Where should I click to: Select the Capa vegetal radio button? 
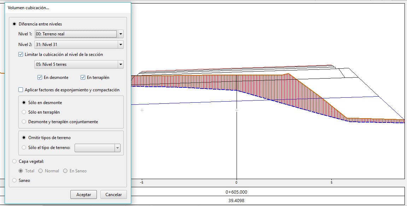click(x=14, y=161)
